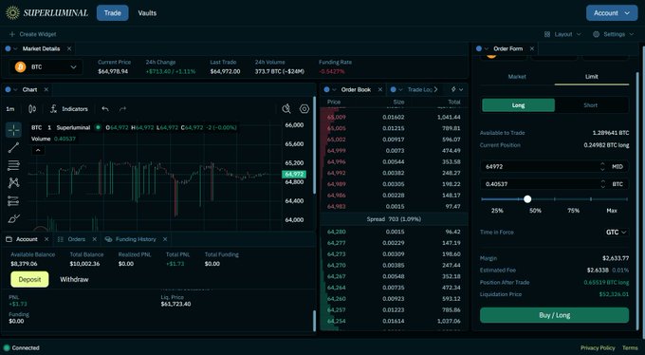The image size is (645, 355).
Task: Open the Indicators fx menu
Action: 68,109
